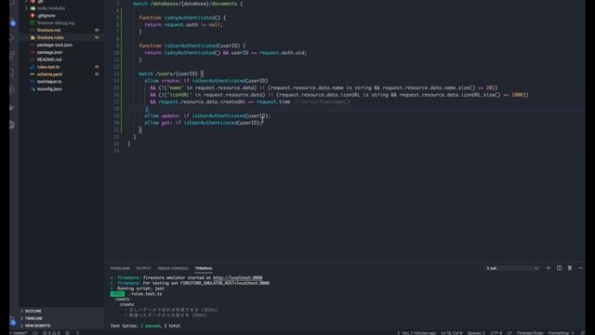Kill the terminal with trash icon
This screenshot has height=335, width=595.
570,268
